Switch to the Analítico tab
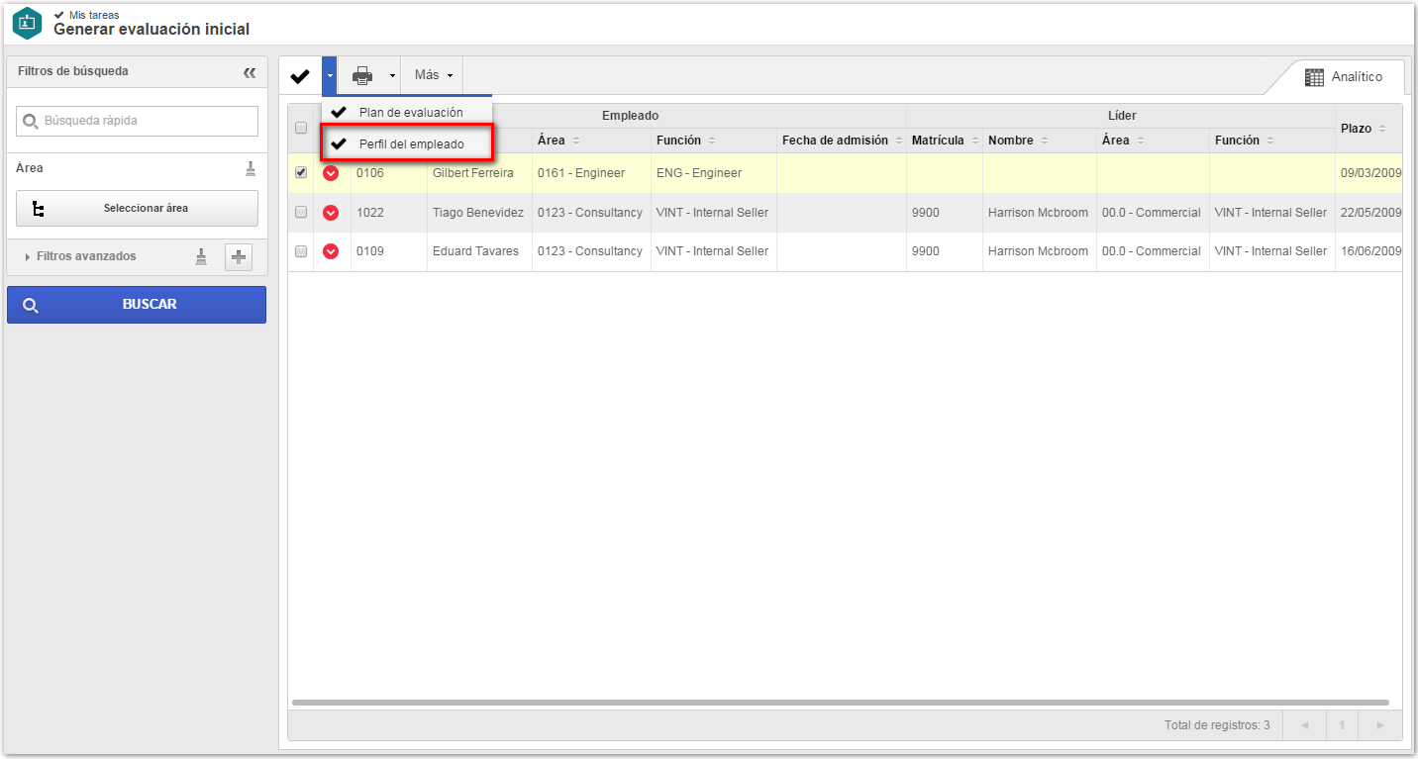 coord(1343,76)
